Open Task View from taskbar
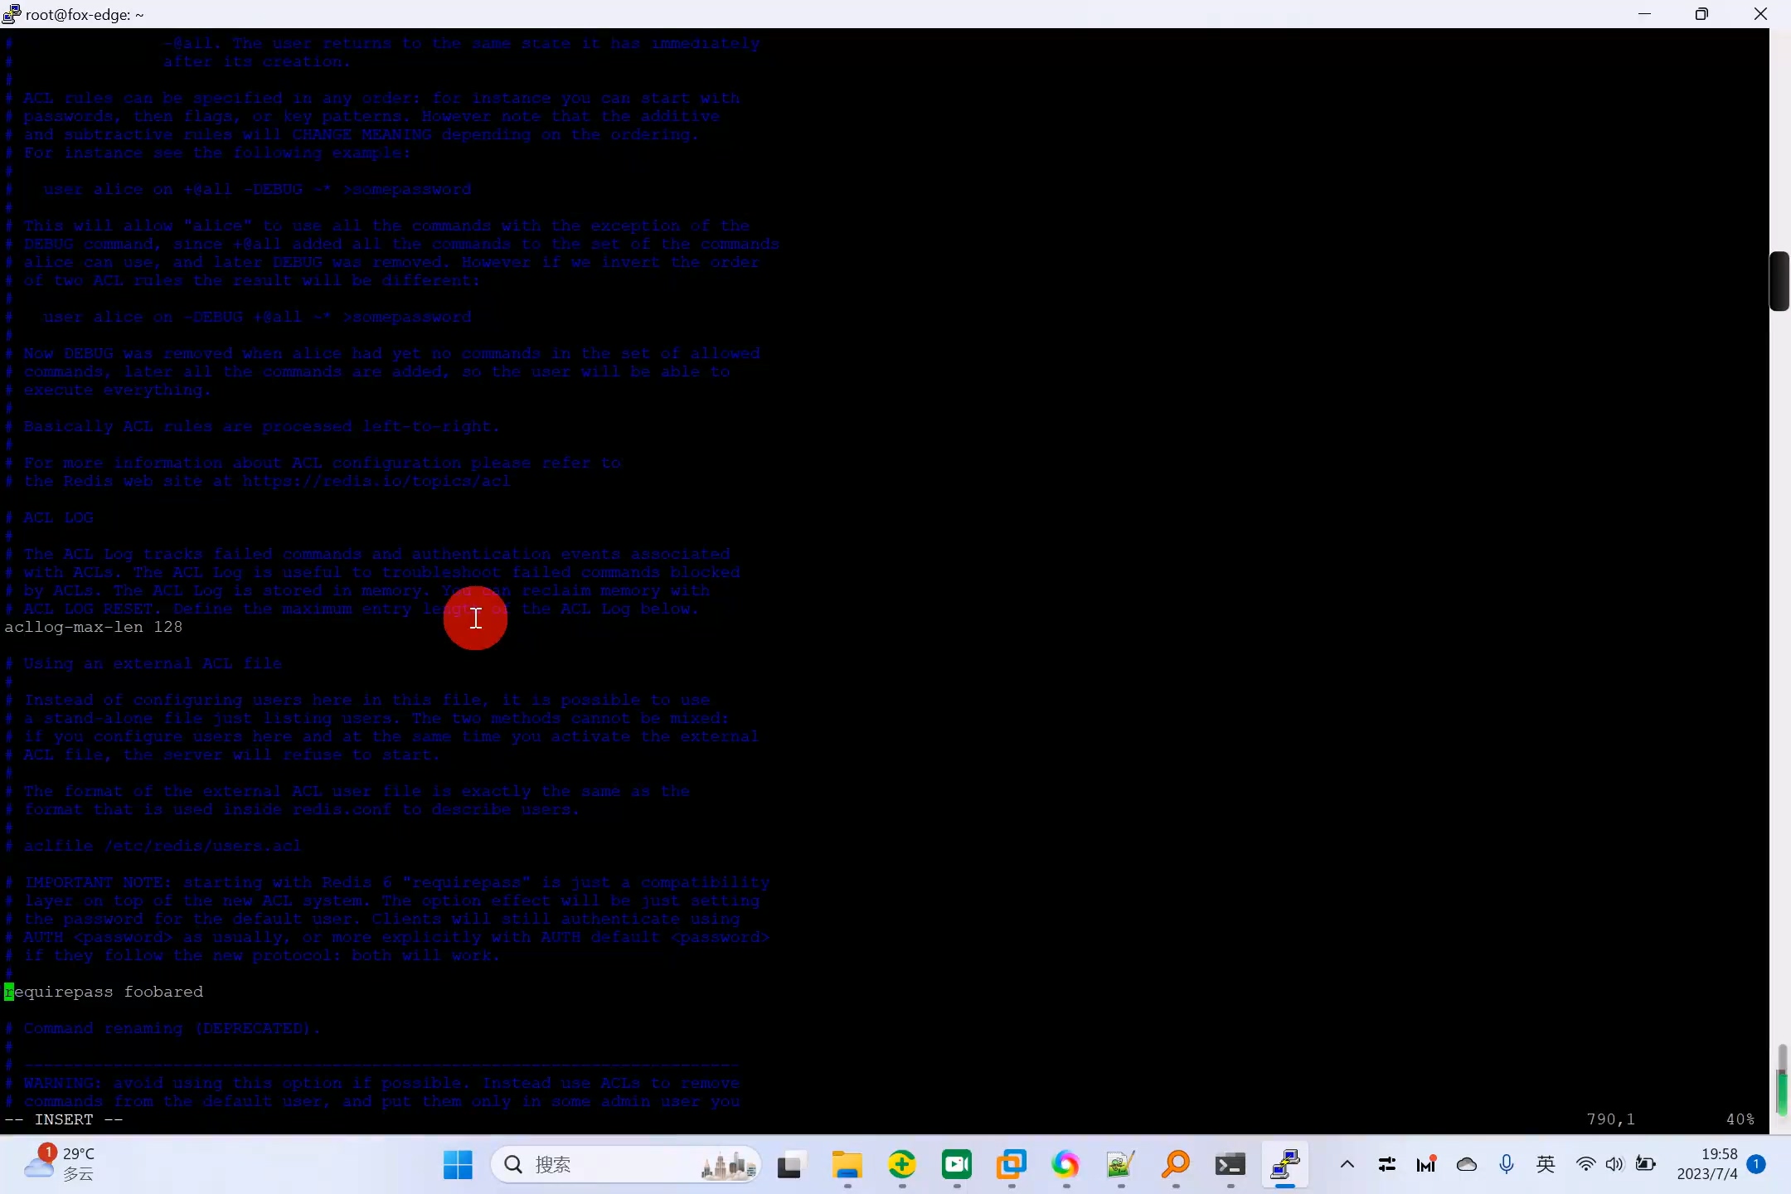The height and width of the screenshot is (1194, 1791). pyautogui.click(x=792, y=1165)
